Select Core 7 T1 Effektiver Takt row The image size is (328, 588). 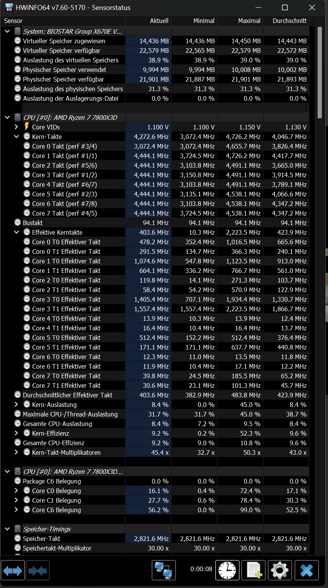tap(155, 385)
